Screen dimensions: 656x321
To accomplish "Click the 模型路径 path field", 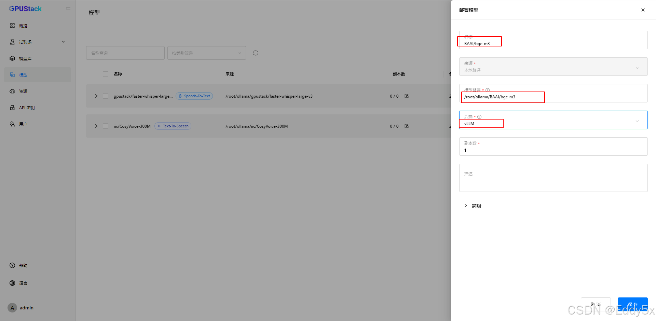I will click(x=553, y=93).
